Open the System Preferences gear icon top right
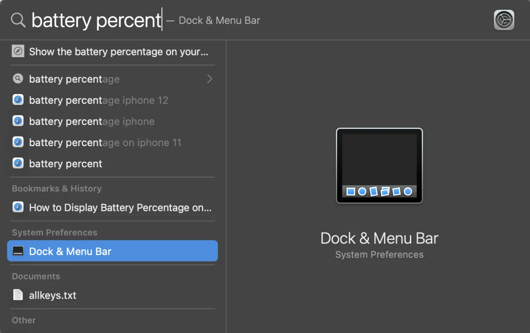The width and height of the screenshot is (530, 333). [504, 19]
